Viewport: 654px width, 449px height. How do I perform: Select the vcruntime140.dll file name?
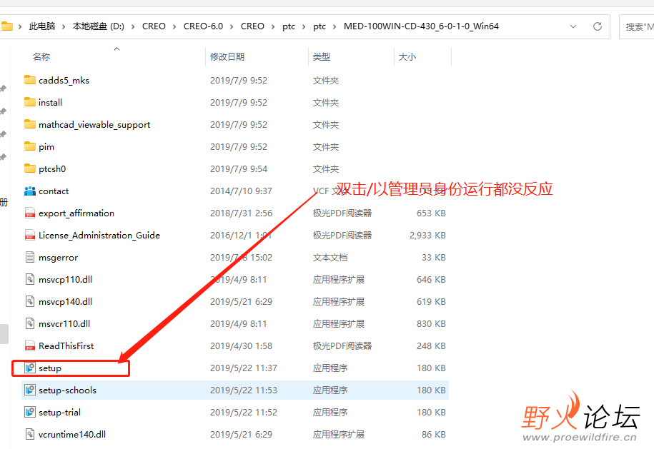(71, 435)
